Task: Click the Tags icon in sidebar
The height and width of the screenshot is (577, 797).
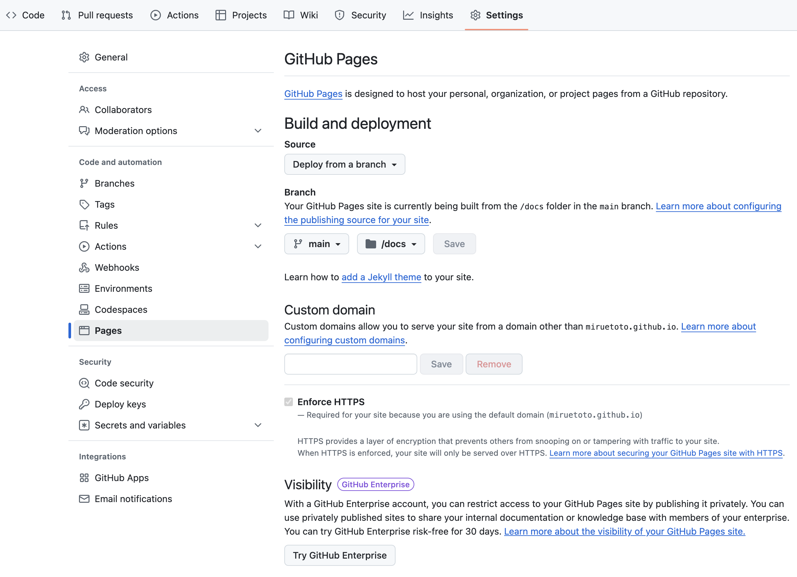Action: 84,204
